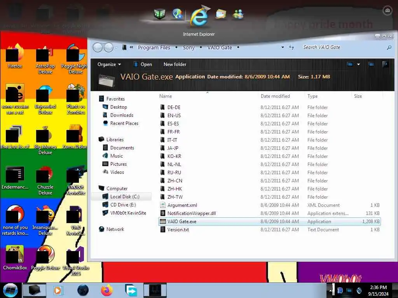398x298 pixels.
Task: Click the Bejeweled Deluxe desktop shortcut
Action: [x=45, y=99]
